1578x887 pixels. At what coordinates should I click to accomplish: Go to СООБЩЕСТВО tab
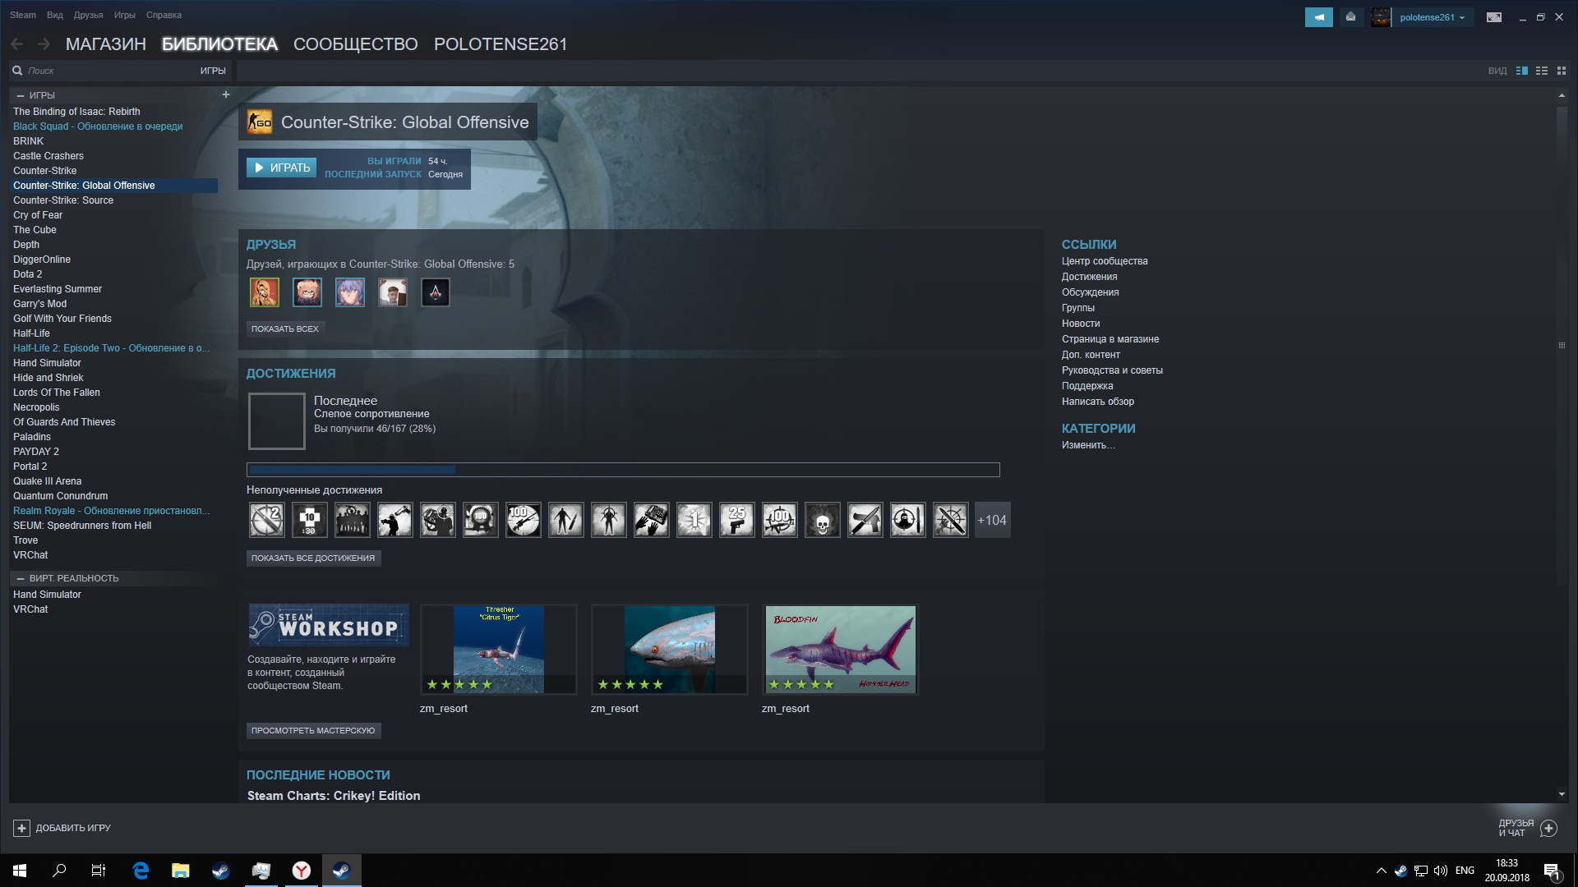[x=356, y=44]
